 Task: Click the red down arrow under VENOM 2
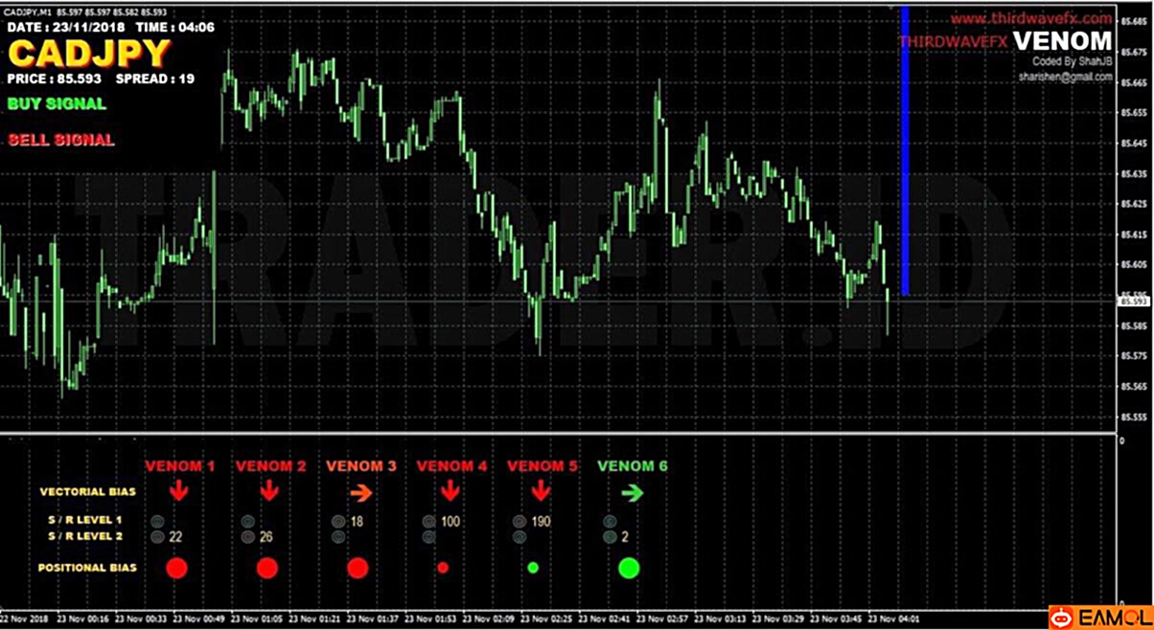coord(269,492)
